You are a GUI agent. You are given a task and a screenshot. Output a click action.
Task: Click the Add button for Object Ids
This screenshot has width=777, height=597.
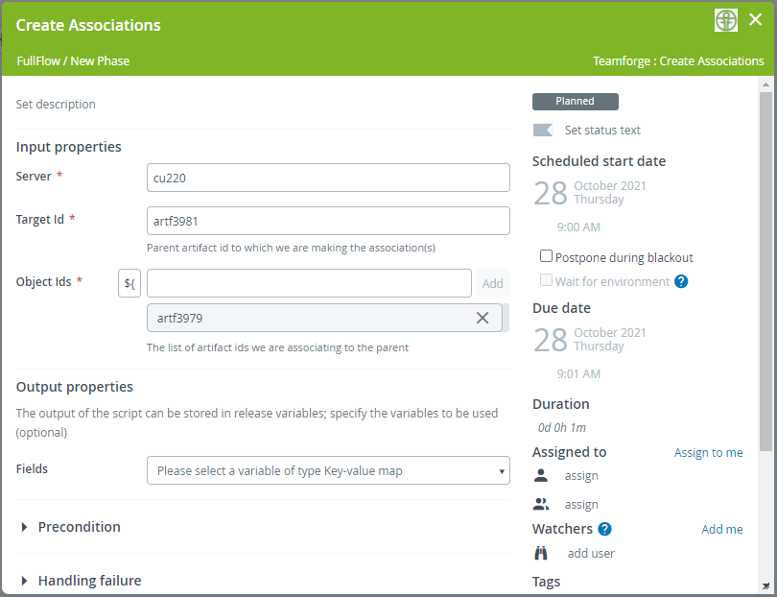[x=492, y=283]
